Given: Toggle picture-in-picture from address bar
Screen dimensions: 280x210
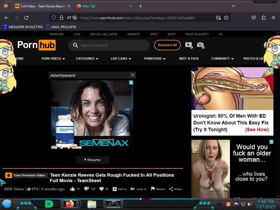Looking at the screenshot, I should coord(218,17).
